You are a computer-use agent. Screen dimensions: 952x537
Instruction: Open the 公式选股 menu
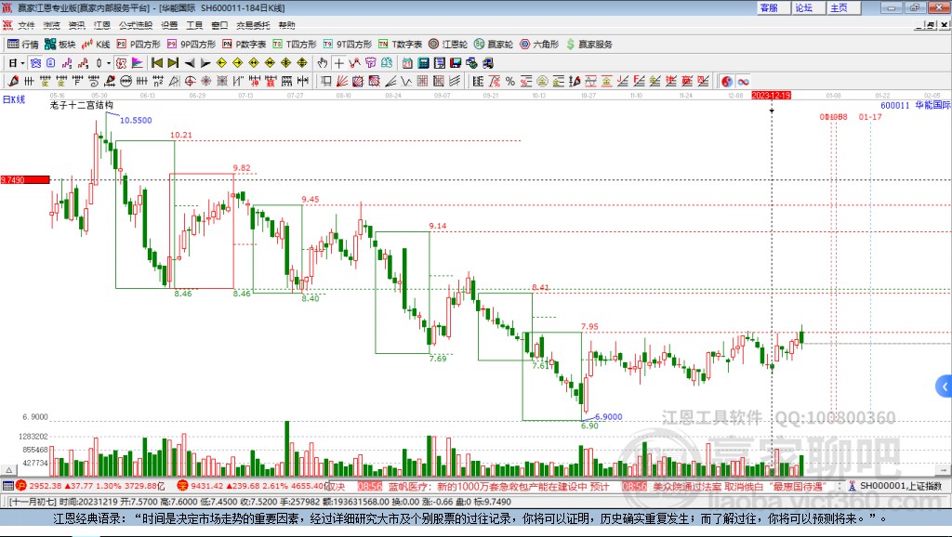tap(136, 25)
